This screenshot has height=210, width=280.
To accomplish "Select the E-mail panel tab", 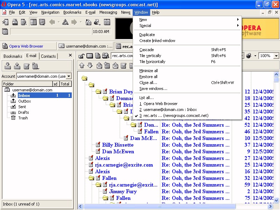I will [31, 56].
